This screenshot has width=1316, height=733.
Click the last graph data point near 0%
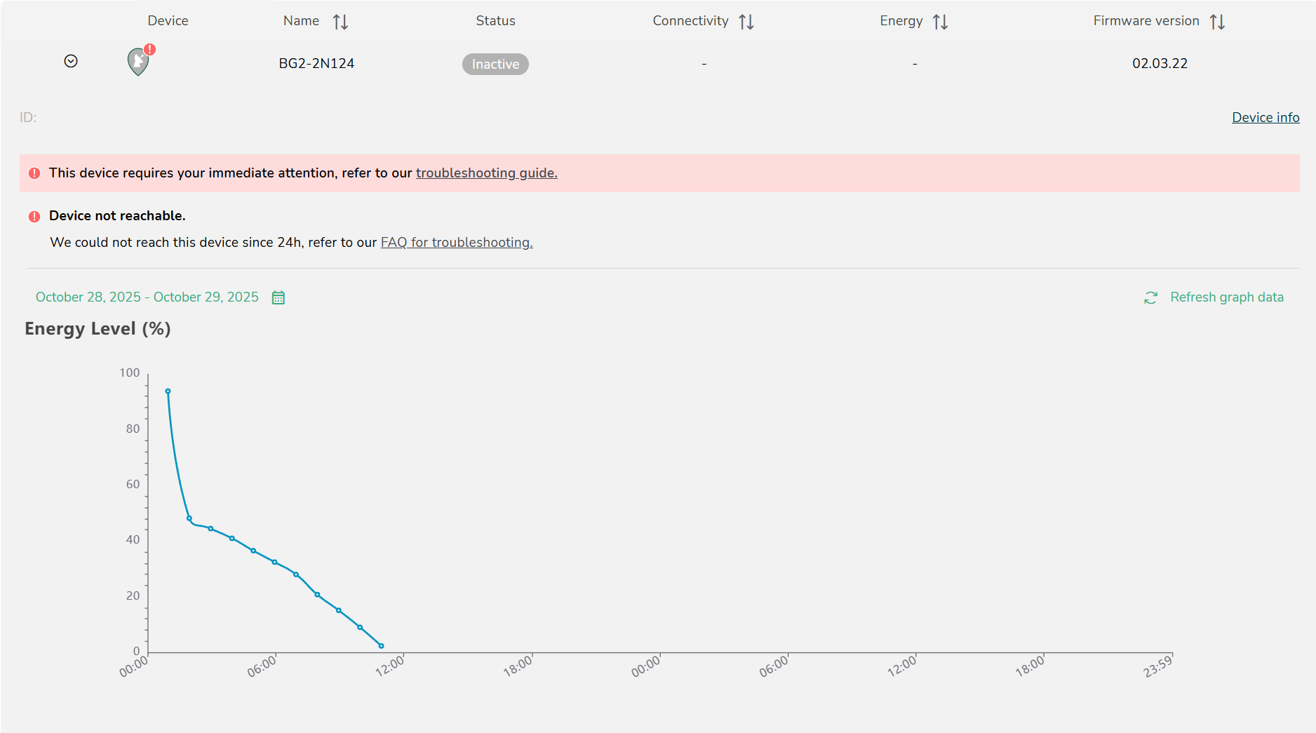(382, 646)
